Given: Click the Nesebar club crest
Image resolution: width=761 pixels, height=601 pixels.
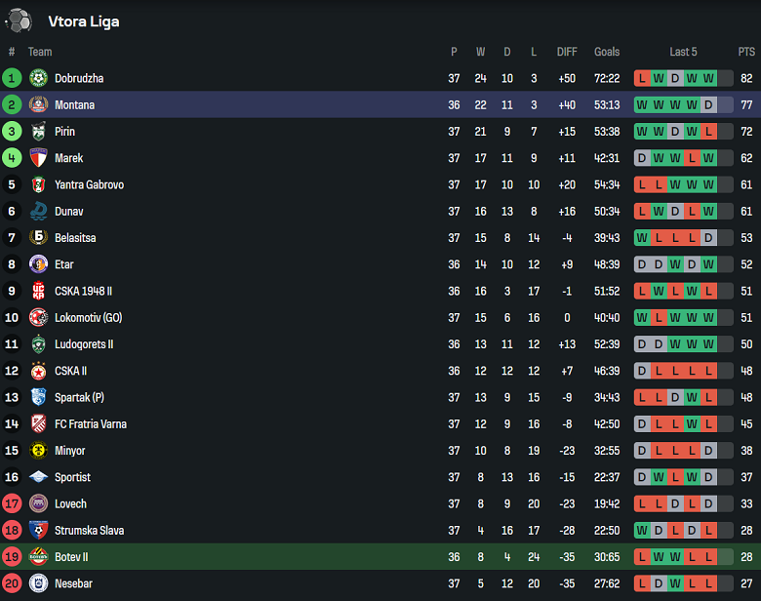Looking at the screenshot, I should [x=38, y=583].
